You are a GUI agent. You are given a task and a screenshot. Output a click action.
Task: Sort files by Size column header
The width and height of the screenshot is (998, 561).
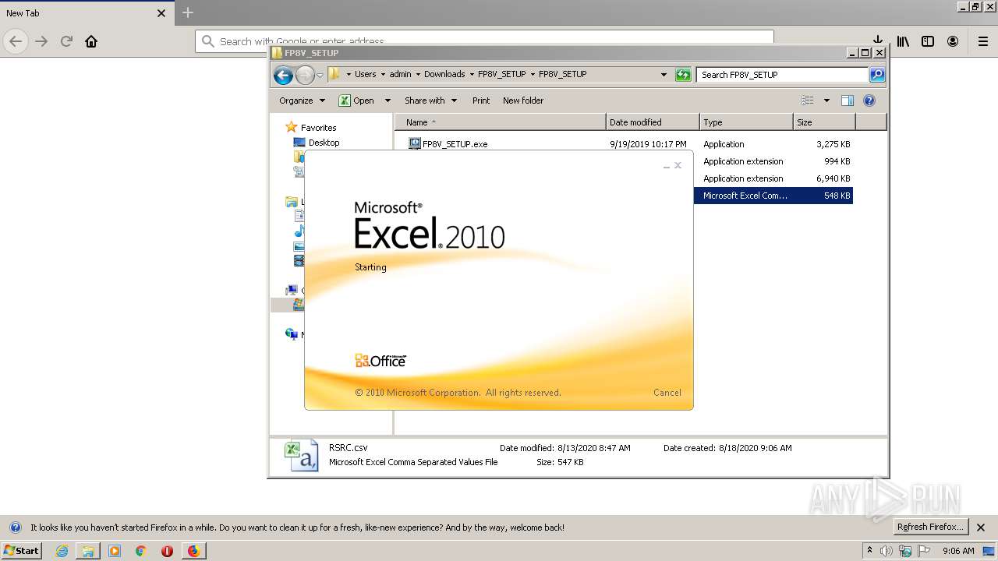coord(824,122)
